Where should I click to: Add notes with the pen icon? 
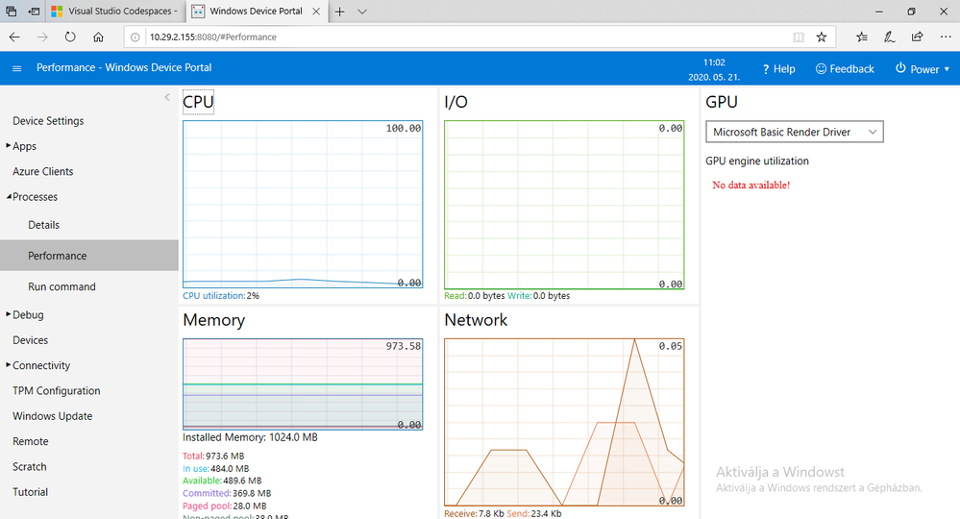(x=890, y=37)
